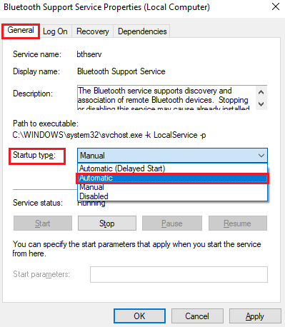The image size is (285, 327).
Task: Select Automatic (Delayed Start) startup option
Action: [x=173, y=168]
